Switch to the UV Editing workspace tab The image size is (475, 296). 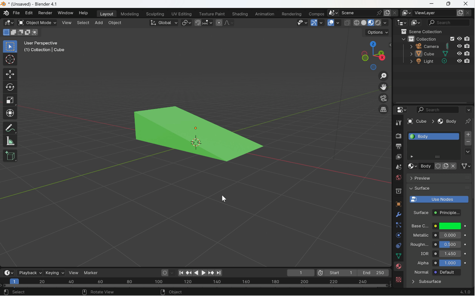click(x=182, y=14)
